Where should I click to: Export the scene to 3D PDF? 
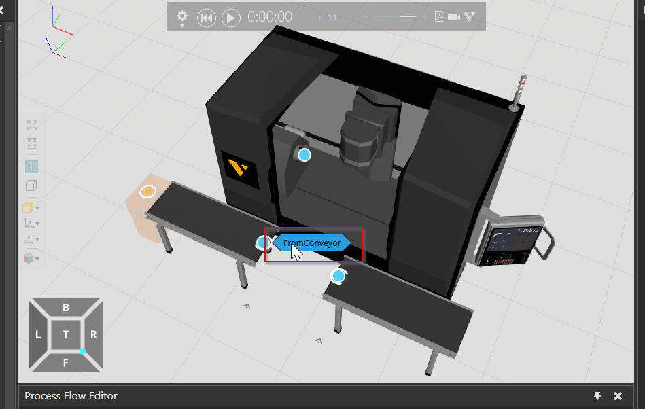click(x=439, y=17)
